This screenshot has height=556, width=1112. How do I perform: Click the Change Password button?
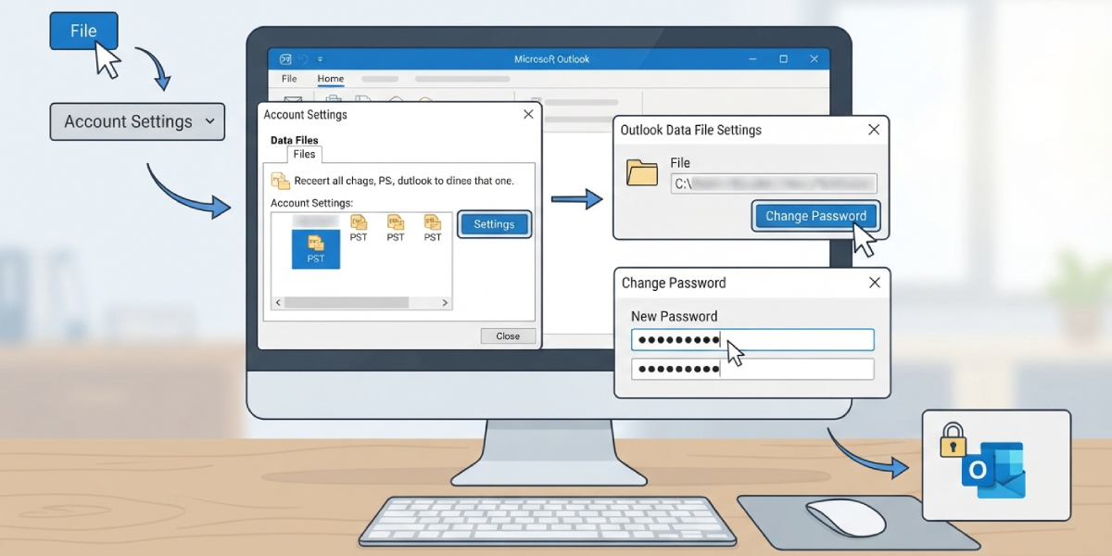(x=815, y=216)
